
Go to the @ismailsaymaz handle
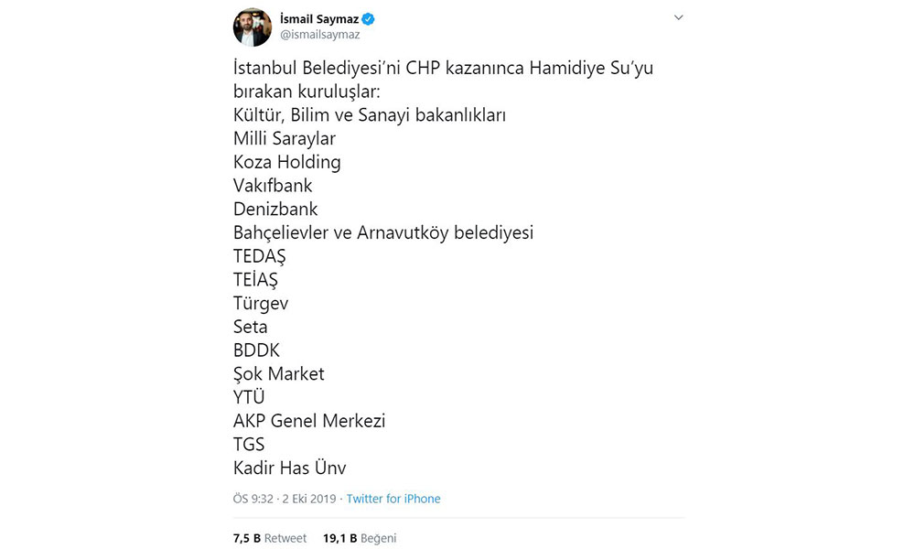[319, 35]
